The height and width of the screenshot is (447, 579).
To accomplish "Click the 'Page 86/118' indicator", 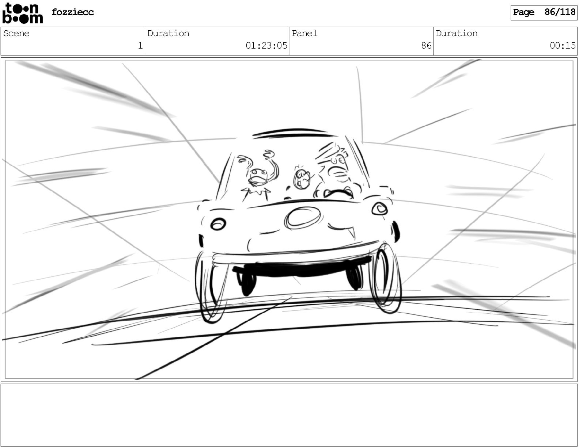I will coord(544,12).
